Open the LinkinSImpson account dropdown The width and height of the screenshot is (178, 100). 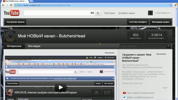[x=163, y=13]
